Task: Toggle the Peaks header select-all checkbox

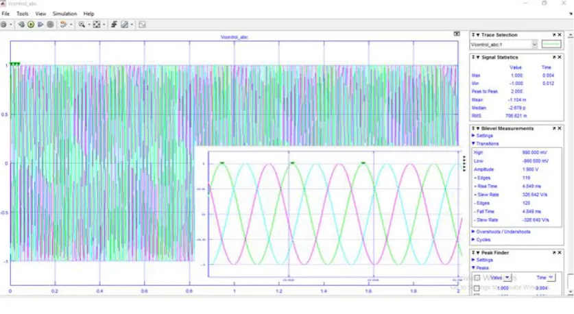Action: tap(477, 278)
